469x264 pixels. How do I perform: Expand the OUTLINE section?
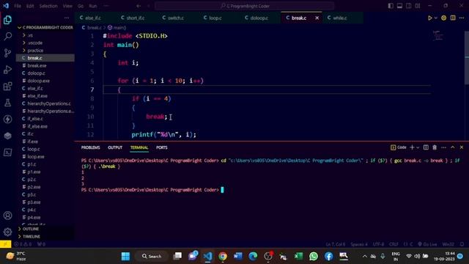pyautogui.click(x=45, y=229)
